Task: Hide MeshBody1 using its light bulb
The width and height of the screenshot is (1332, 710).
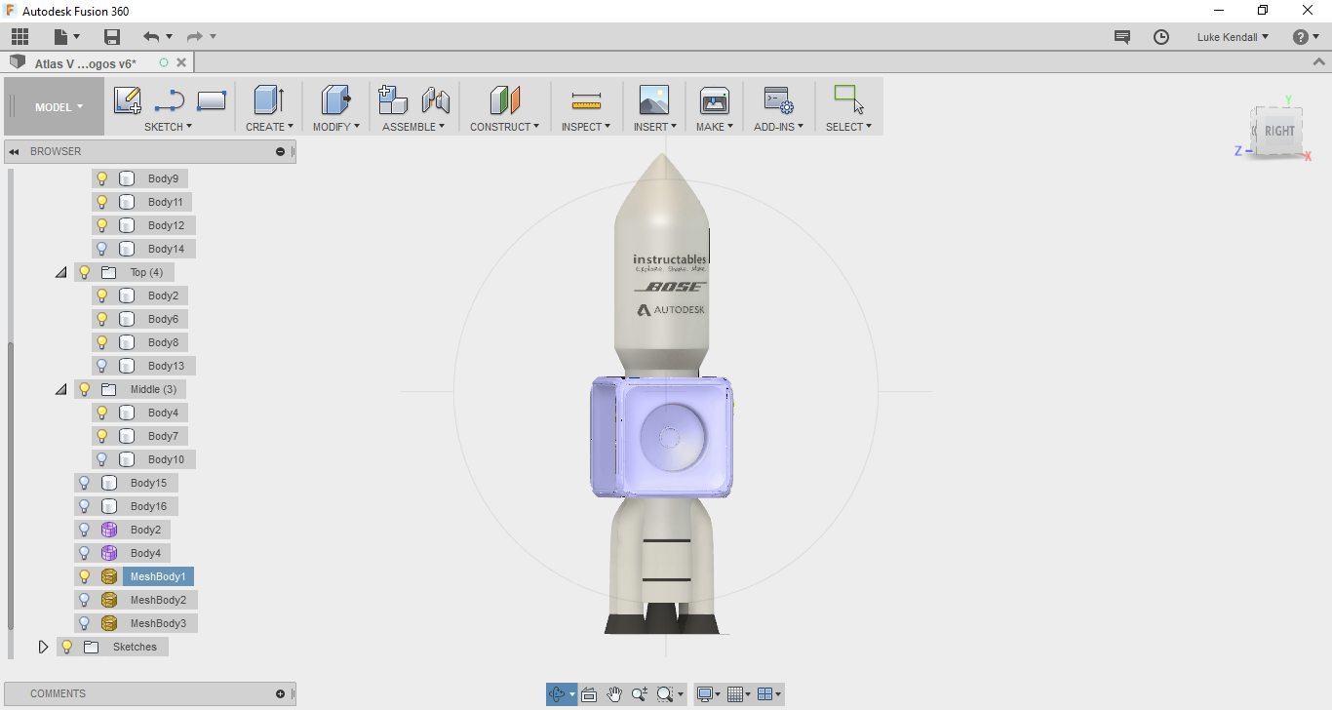Action: (84, 576)
